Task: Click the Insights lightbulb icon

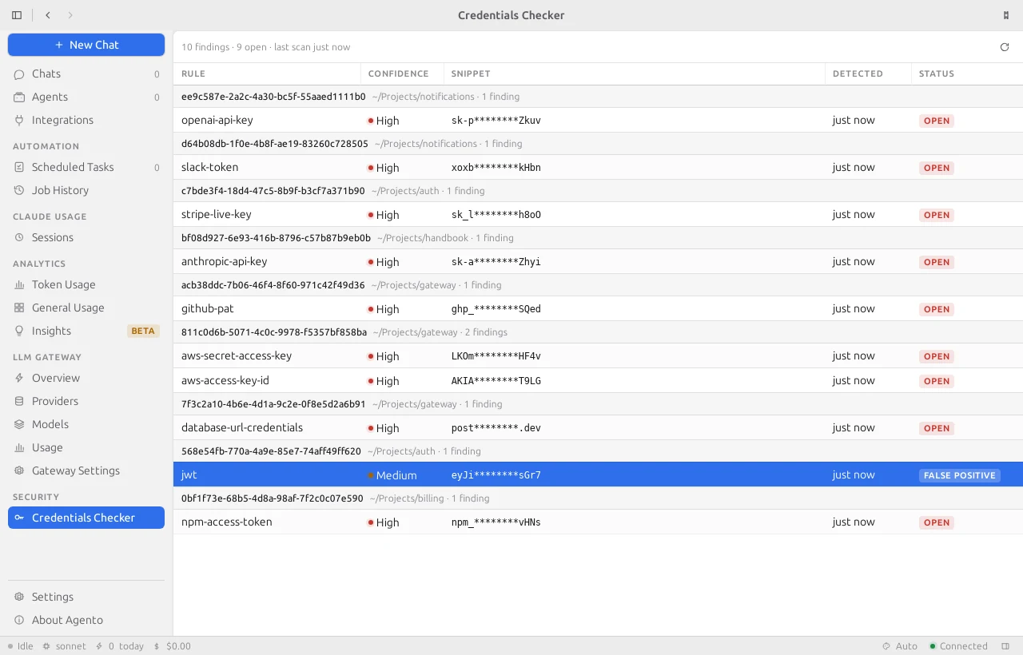Action: click(x=19, y=331)
